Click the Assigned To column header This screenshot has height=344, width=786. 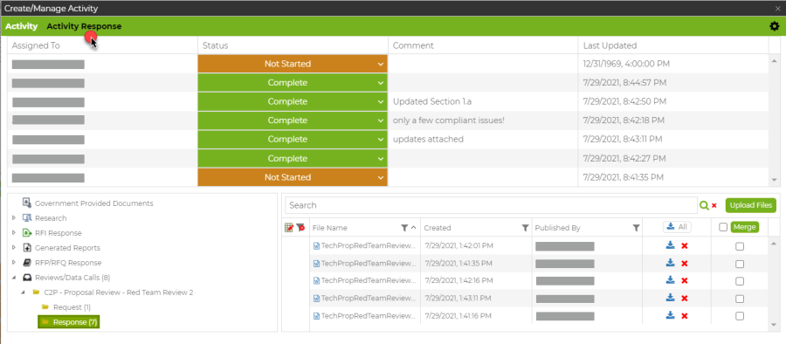103,45
